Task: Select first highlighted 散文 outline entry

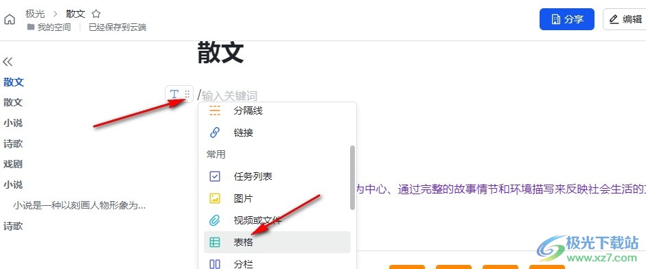Action: (x=14, y=82)
